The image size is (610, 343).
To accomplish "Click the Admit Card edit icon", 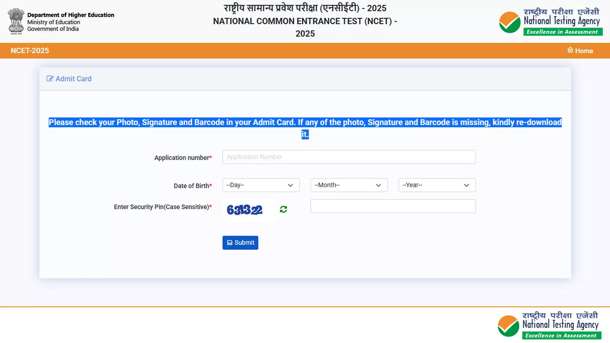I will point(50,79).
